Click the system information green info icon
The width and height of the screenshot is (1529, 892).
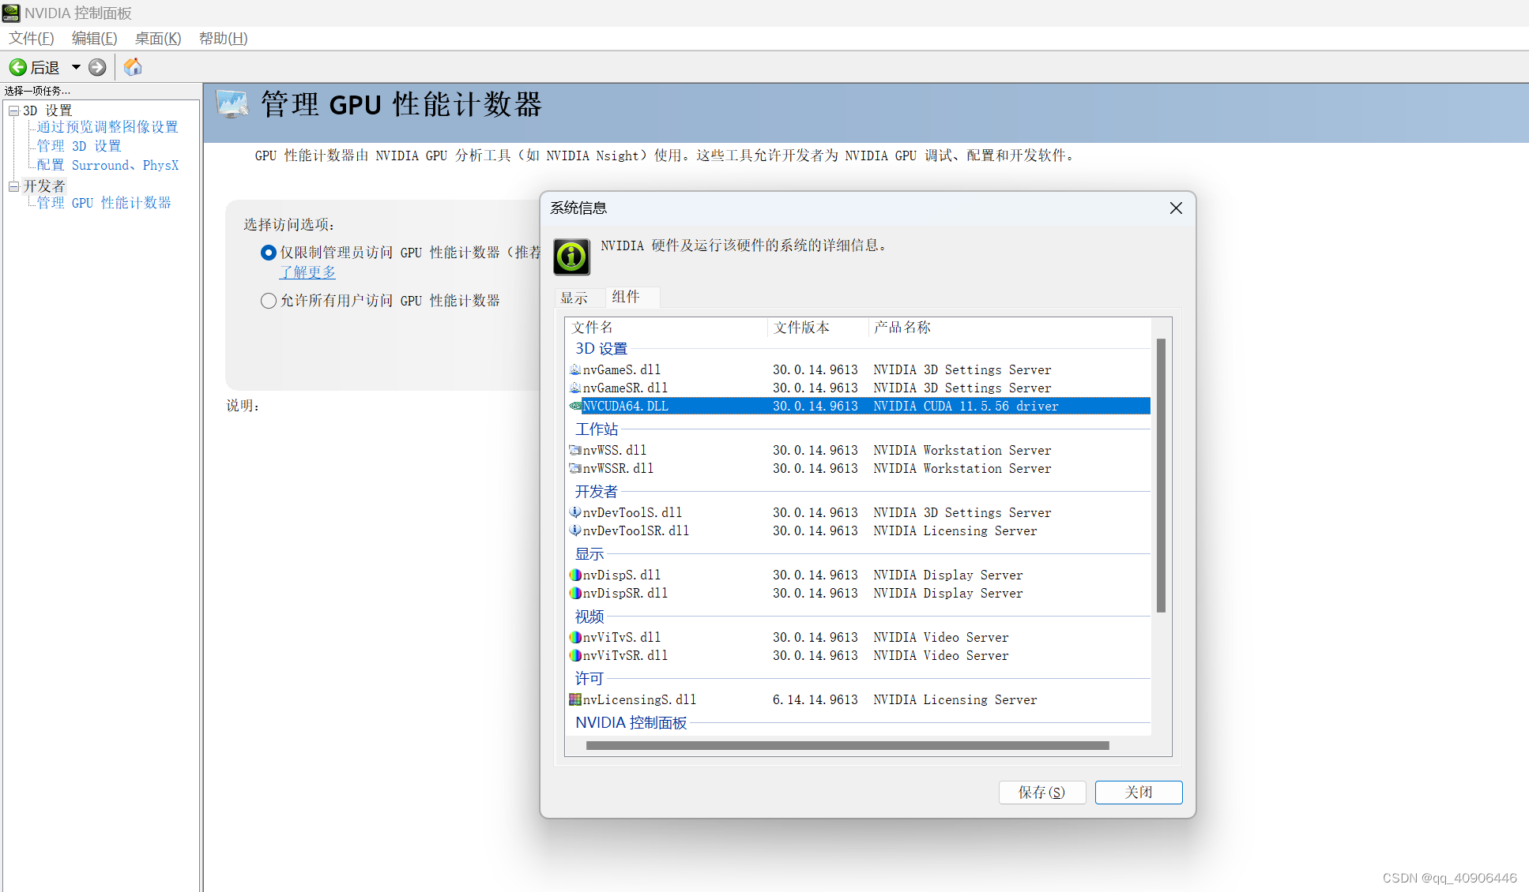point(571,257)
